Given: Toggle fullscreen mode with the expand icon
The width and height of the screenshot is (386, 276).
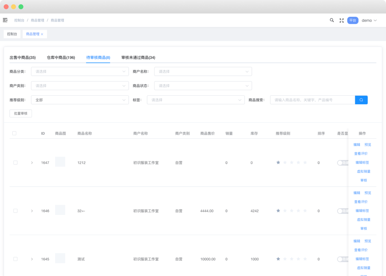Looking at the screenshot, I should coord(341,21).
